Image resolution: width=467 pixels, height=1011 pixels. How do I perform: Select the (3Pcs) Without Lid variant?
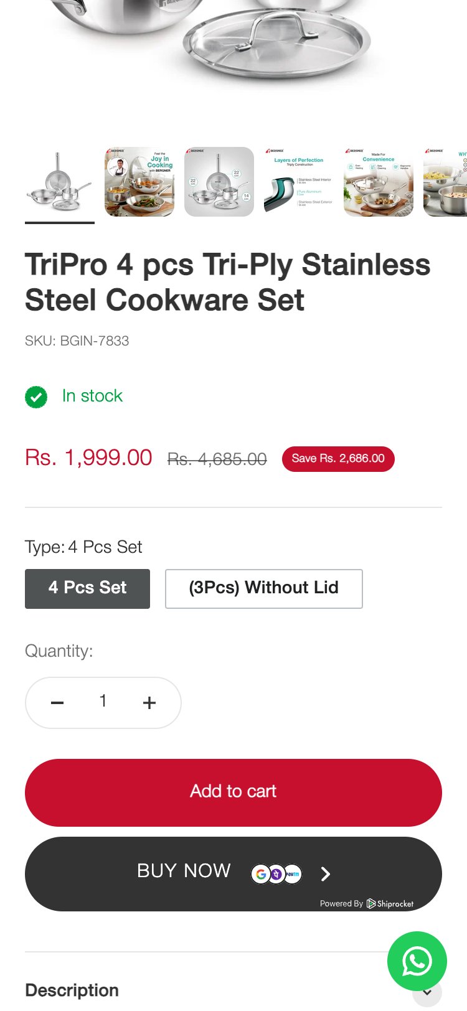tap(263, 588)
